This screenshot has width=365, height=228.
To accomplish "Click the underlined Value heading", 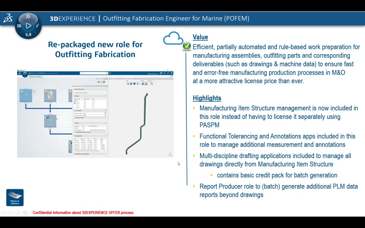I will pos(200,37).
